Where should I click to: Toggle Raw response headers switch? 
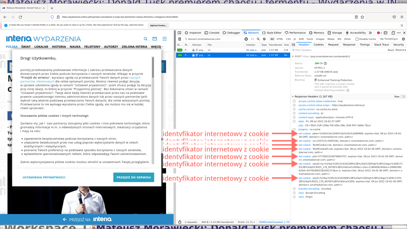pyautogui.click(x=403, y=96)
